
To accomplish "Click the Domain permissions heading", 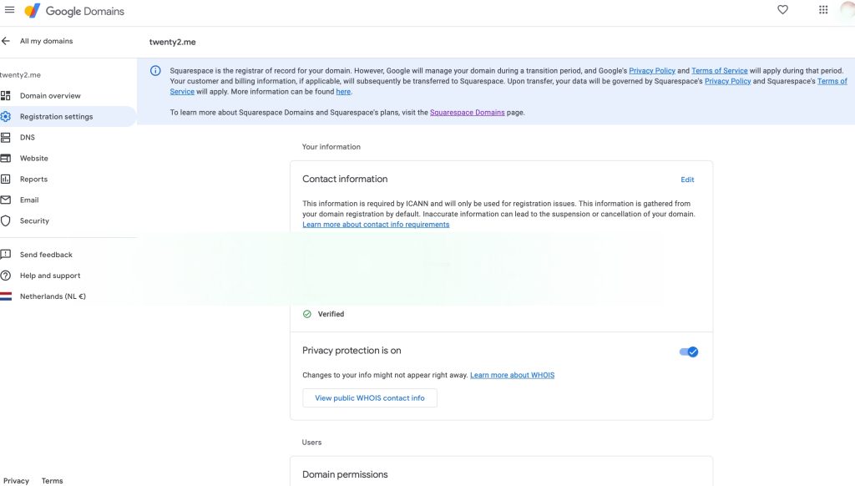I will [x=345, y=474].
